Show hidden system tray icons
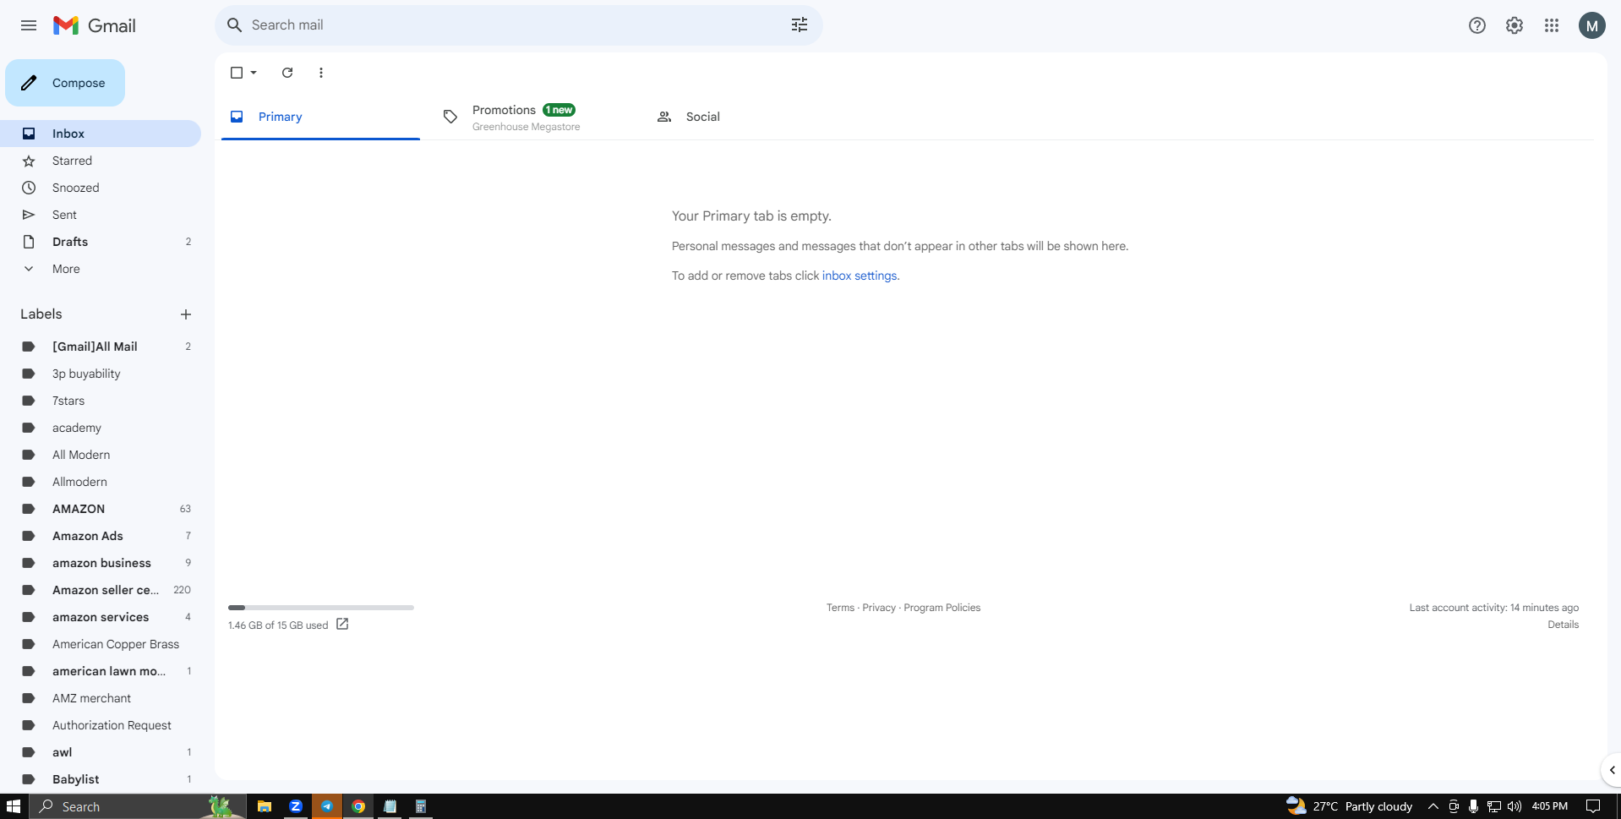This screenshot has height=819, width=1621. [x=1433, y=806]
